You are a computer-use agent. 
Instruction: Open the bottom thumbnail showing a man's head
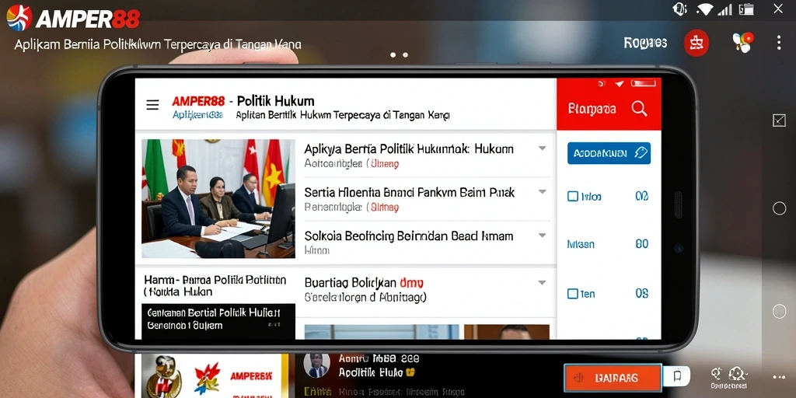[507, 332]
